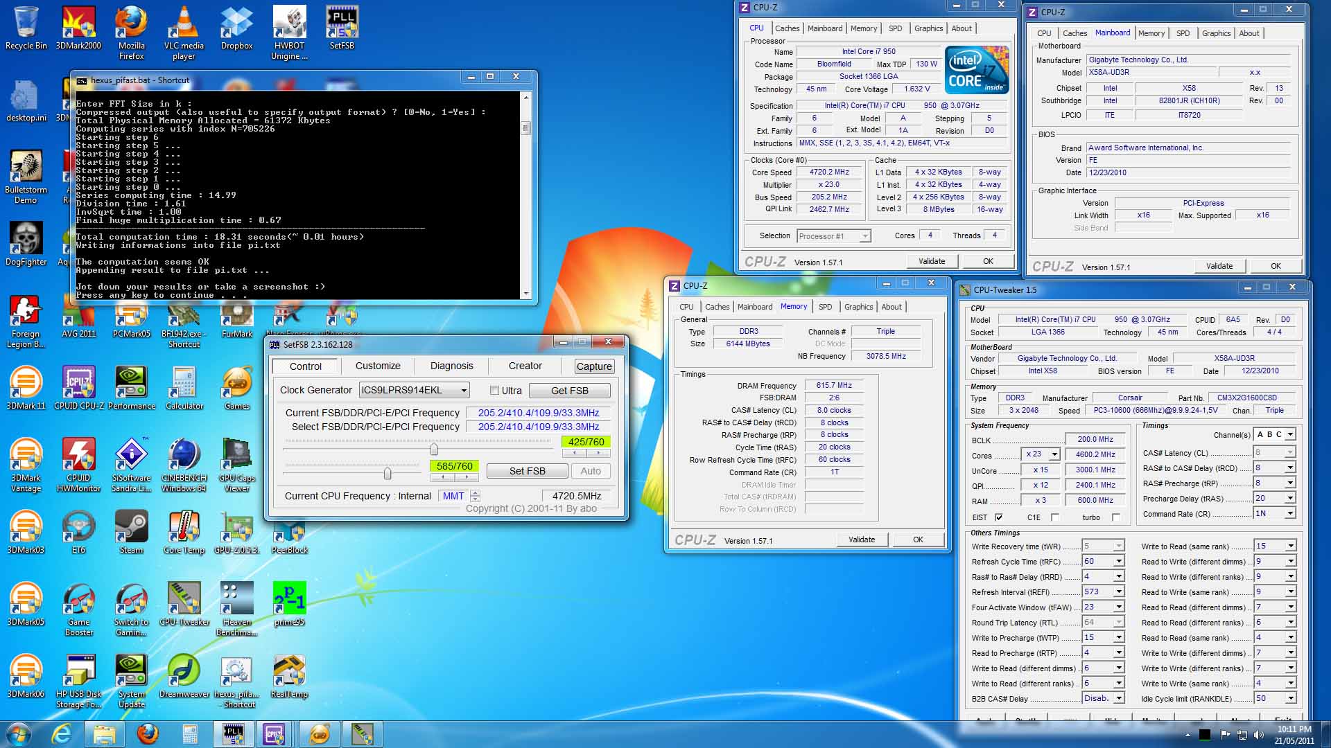Open the Dropbox desktop icon
Image resolution: width=1331 pixels, height=748 pixels.
pyautogui.click(x=236, y=28)
